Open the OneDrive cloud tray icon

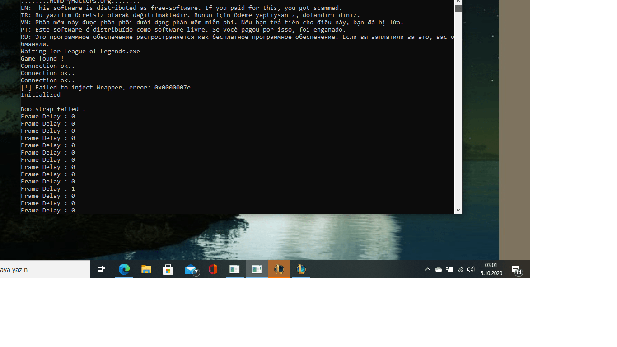[439, 269]
